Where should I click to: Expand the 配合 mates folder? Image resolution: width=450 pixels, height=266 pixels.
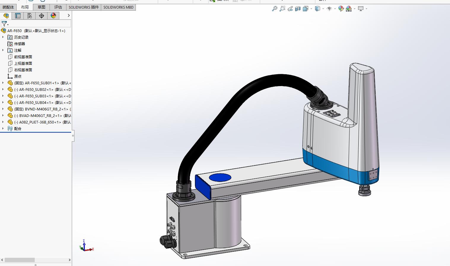pos(3,129)
